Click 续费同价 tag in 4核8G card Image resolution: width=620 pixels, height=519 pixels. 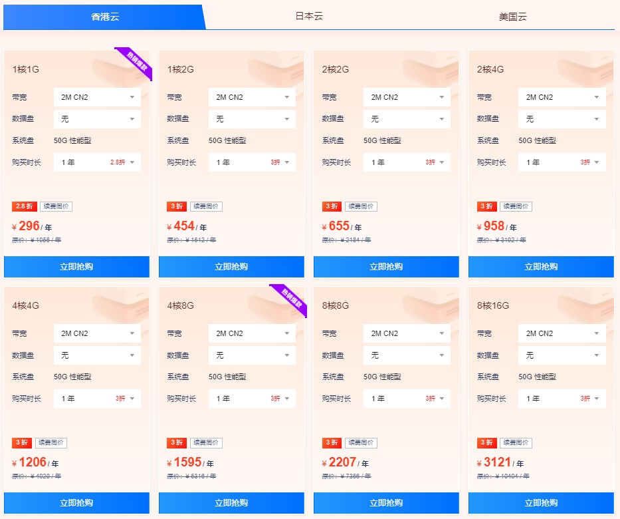tap(206, 442)
